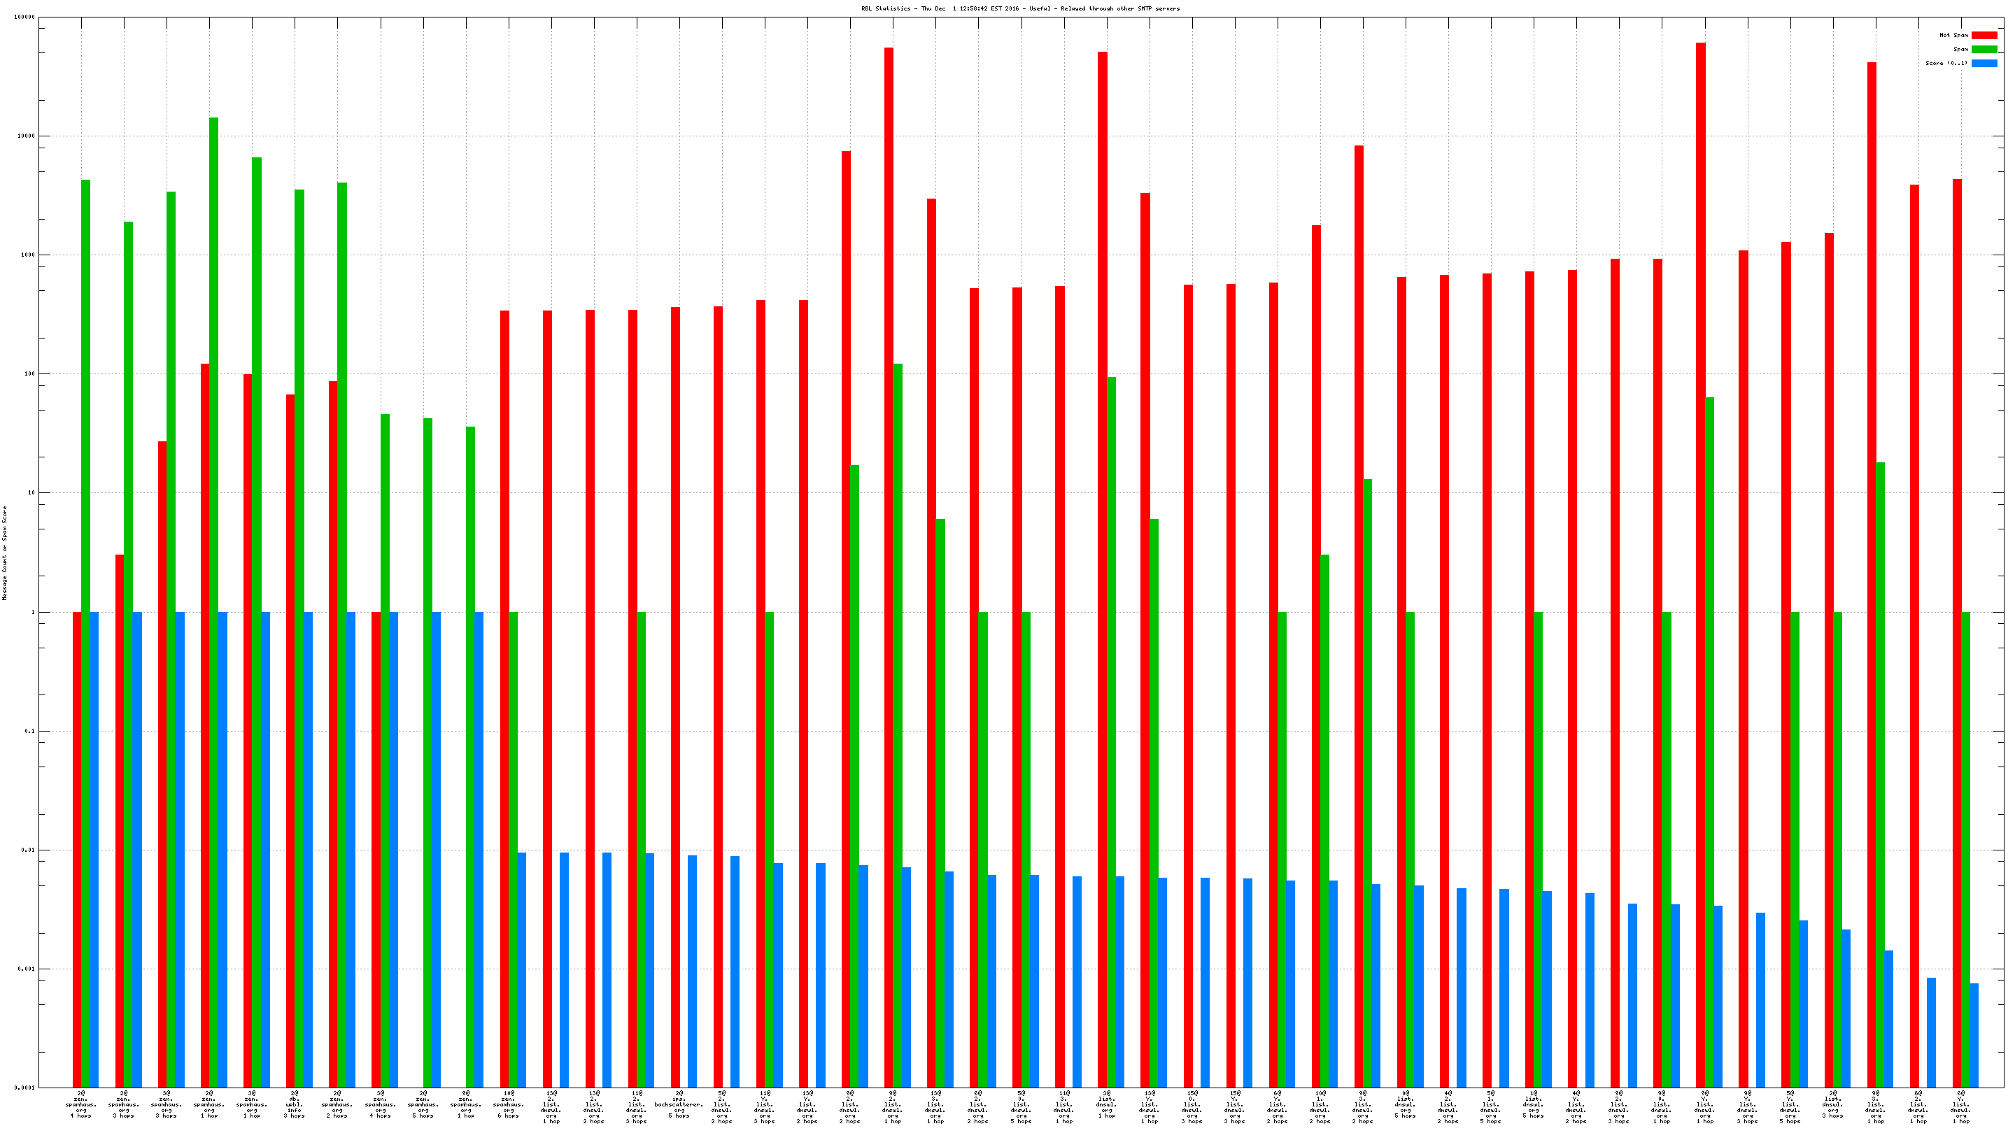This screenshot has width=2015, height=1133.
Task: Click the 1000 y-axis tick label
Action: 27,255
